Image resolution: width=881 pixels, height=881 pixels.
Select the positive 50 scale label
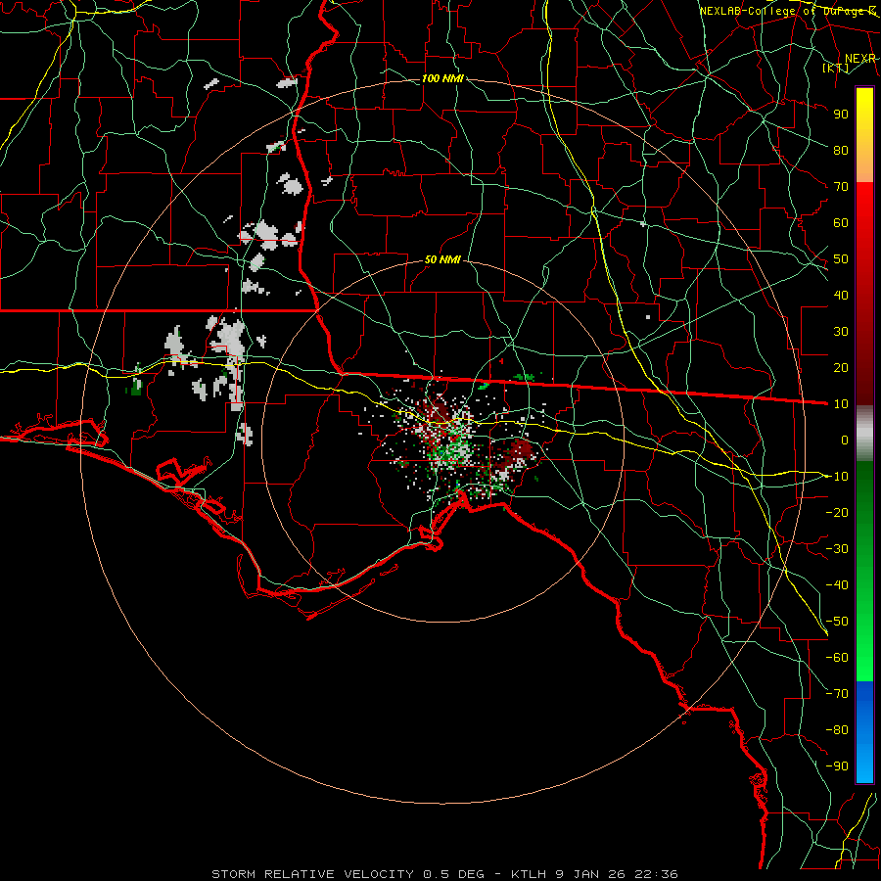(x=841, y=259)
